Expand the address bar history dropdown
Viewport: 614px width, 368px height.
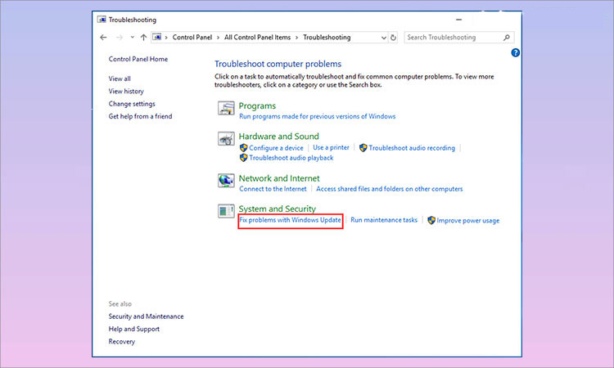tap(384, 38)
